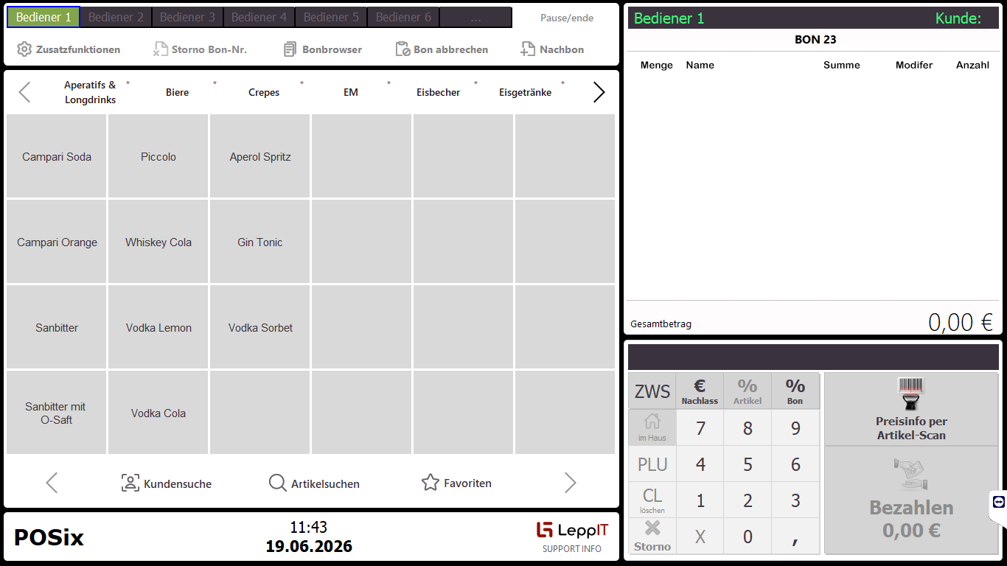1007x566 pixels.
Task: Add Vodka Lemon to the bon
Action: point(158,327)
